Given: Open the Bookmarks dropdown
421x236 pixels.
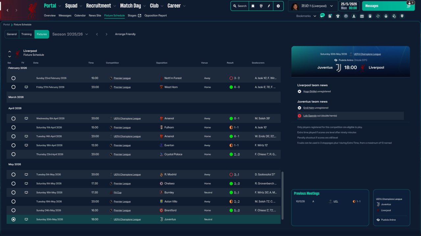Looking at the screenshot, I should [306, 16].
